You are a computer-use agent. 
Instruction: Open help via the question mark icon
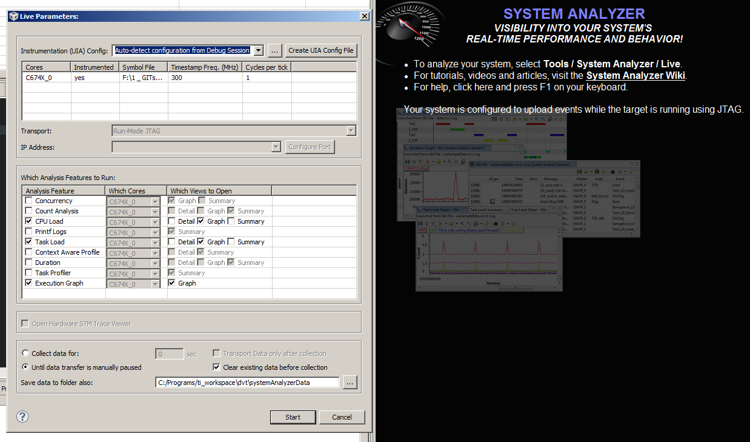(22, 417)
